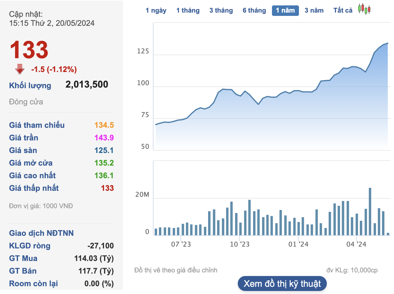This screenshot has width=394, height=294.
Task: Show the '3 năm' chart range
Action: [314, 10]
